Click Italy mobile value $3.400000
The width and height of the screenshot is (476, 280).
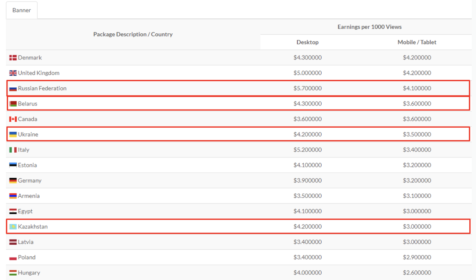pos(417,150)
